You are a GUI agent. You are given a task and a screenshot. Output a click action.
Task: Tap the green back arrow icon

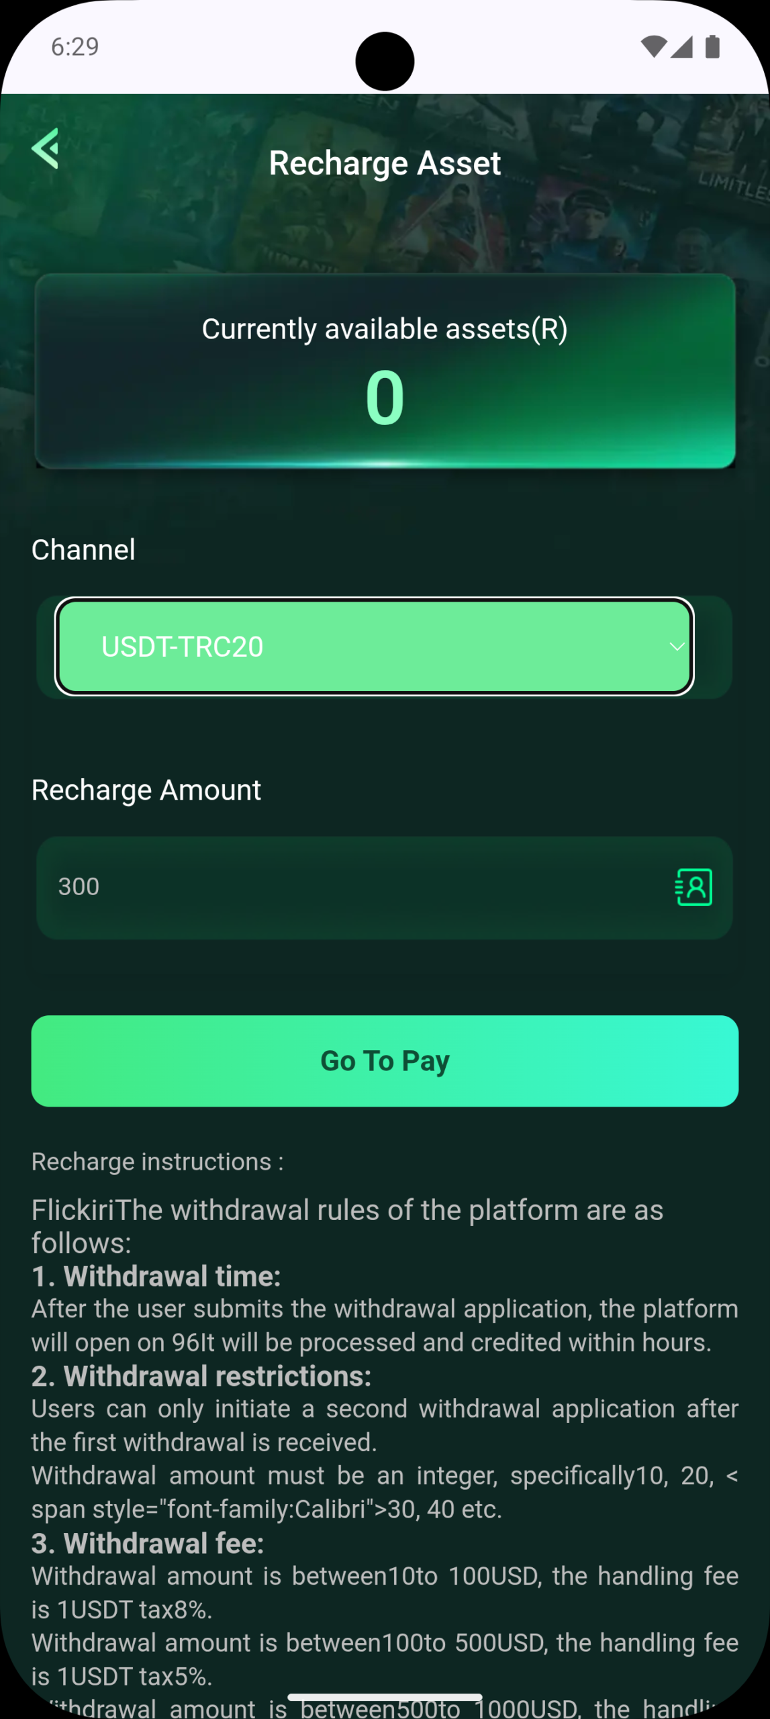[45, 148]
